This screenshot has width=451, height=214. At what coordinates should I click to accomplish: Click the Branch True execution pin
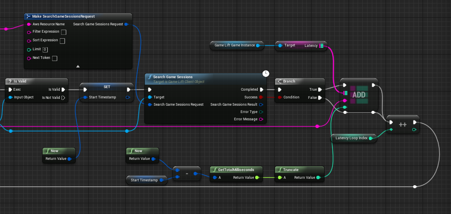(x=320, y=90)
